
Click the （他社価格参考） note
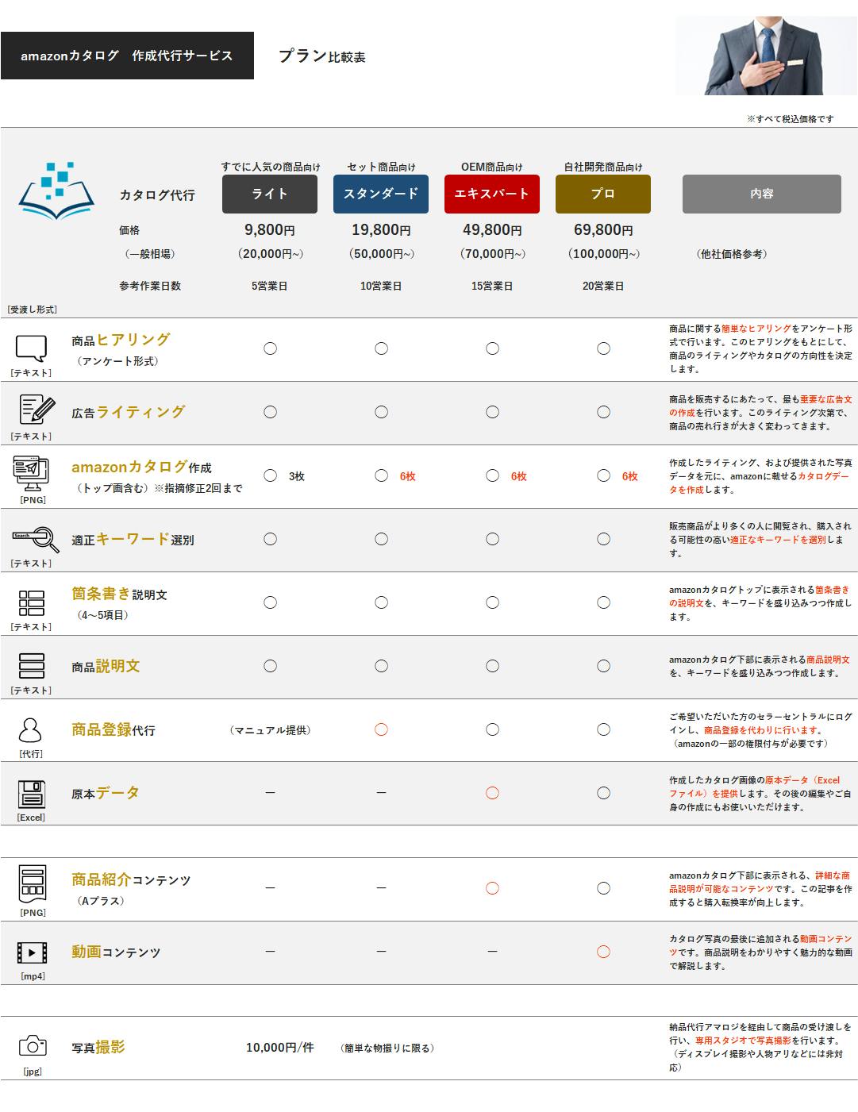pos(731,254)
